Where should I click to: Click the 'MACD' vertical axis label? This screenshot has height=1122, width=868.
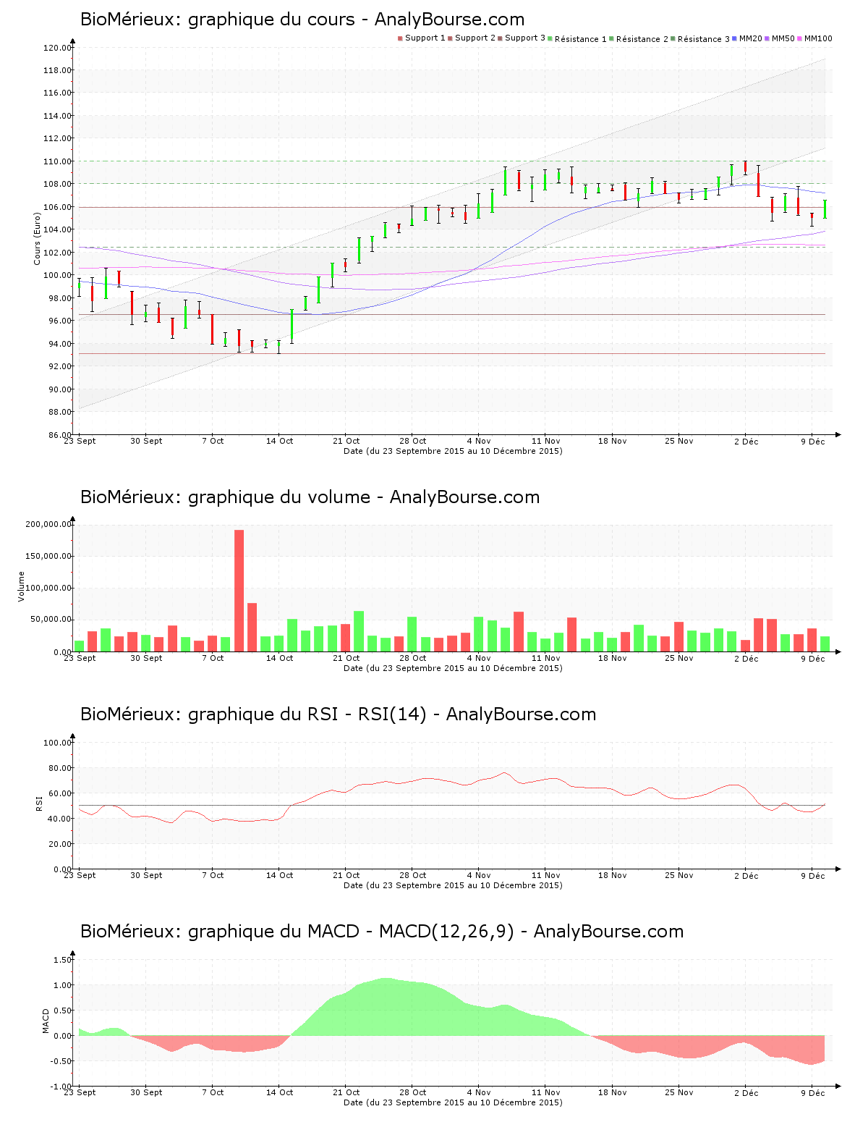point(46,1021)
